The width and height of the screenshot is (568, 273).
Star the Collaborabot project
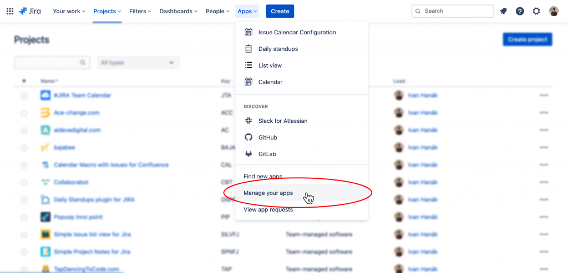click(x=24, y=182)
